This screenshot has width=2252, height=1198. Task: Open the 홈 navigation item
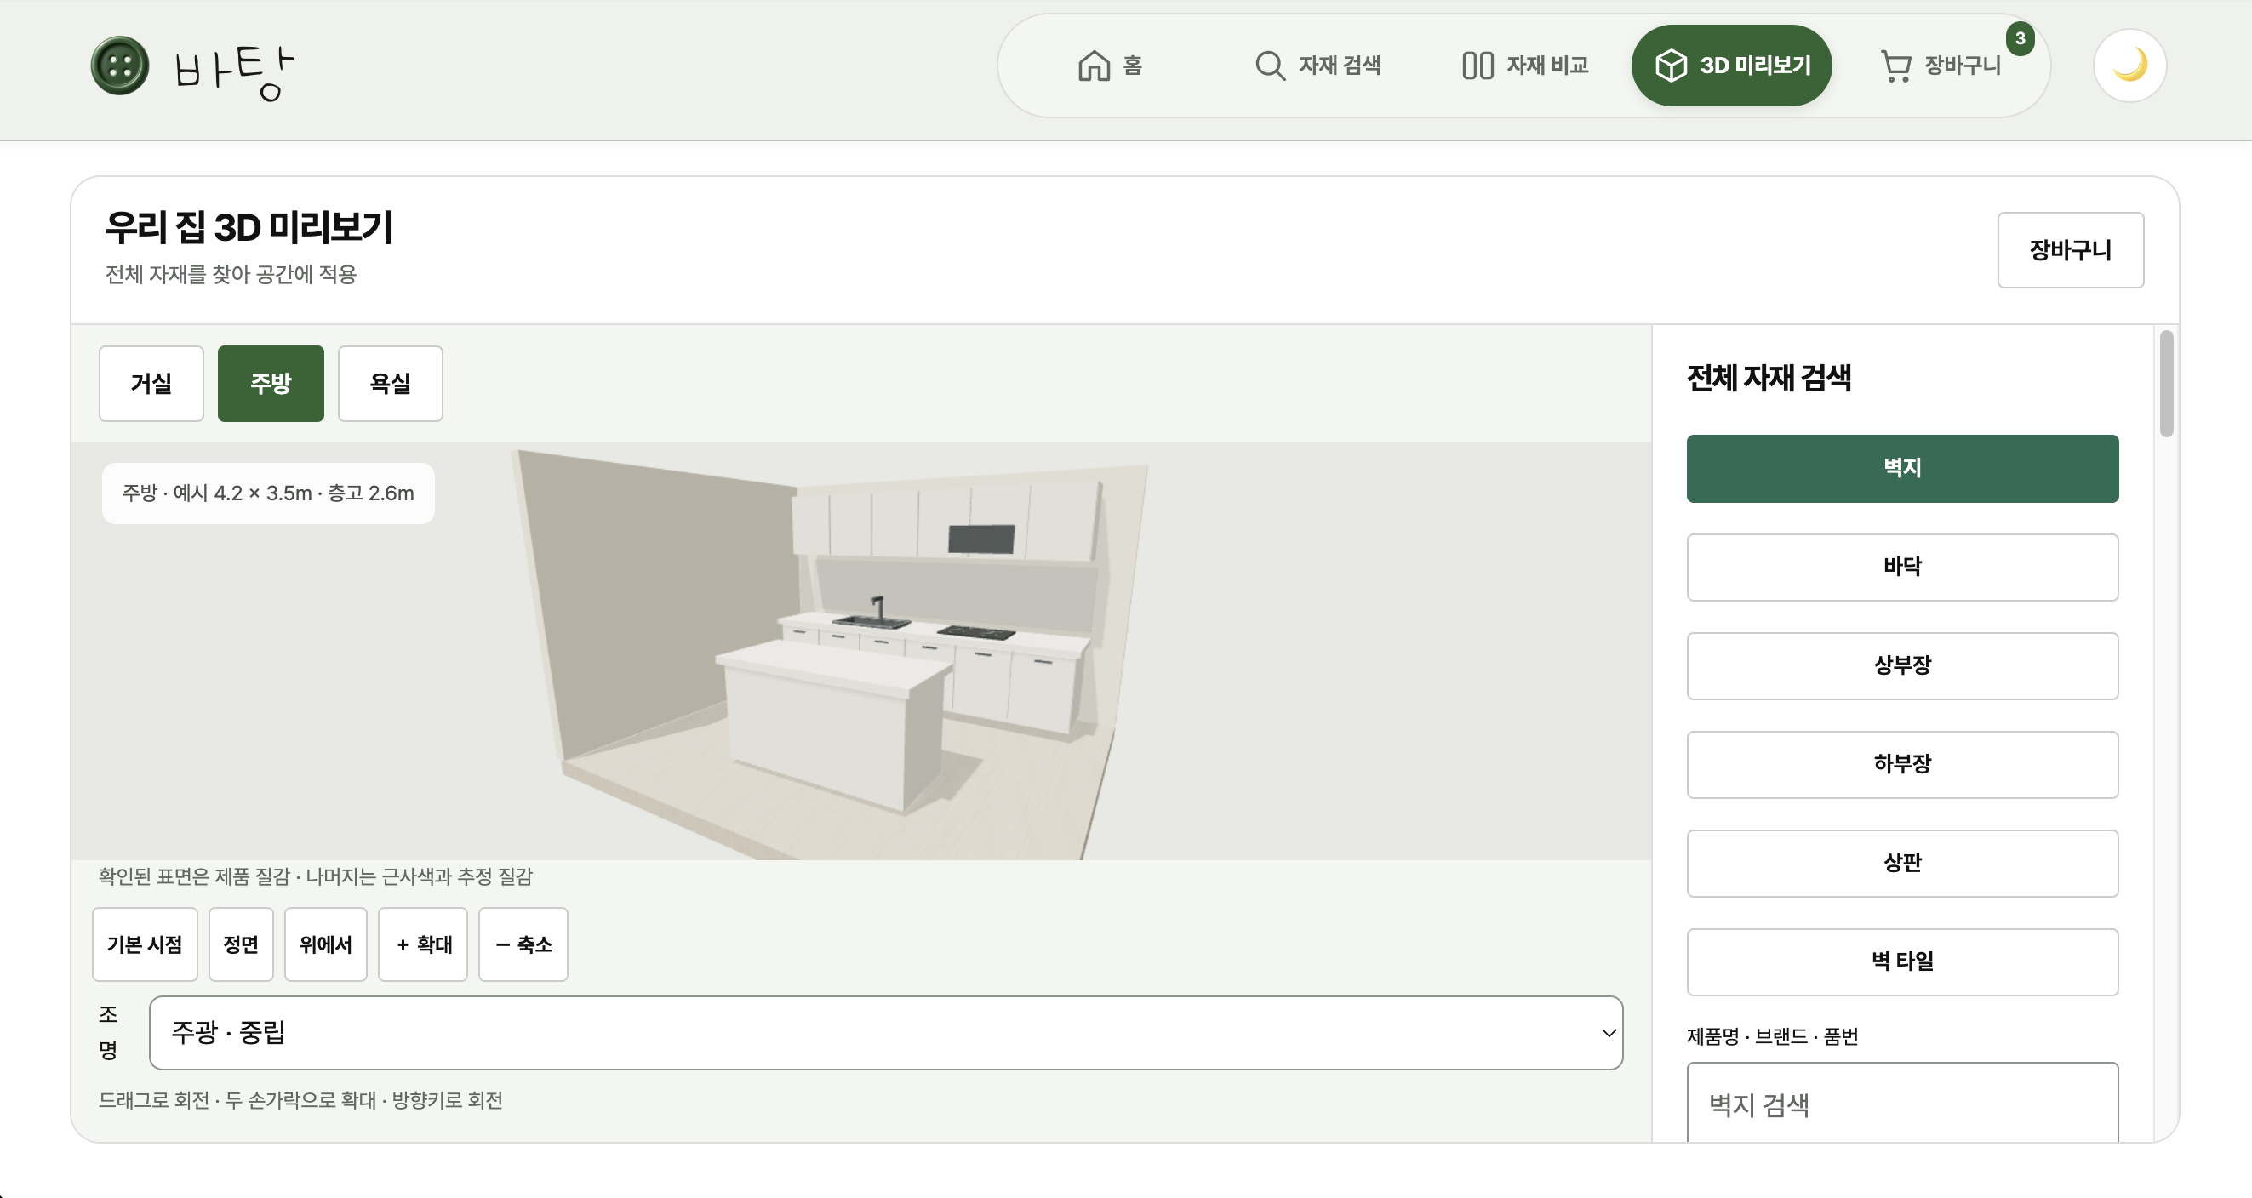1111,66
